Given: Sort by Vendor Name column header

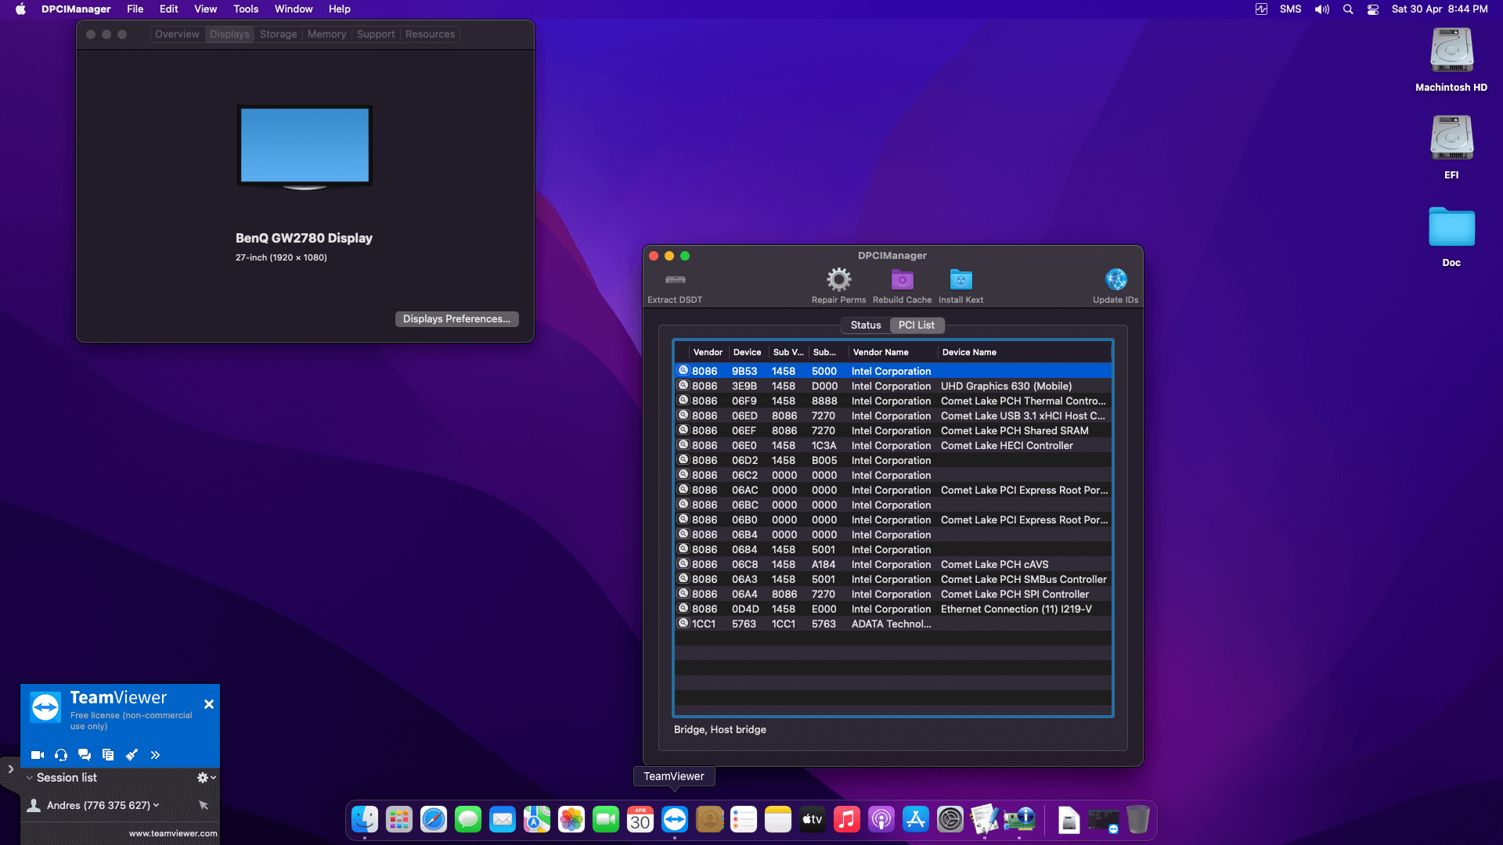Looking at the screenshot, I should (892, 352).
